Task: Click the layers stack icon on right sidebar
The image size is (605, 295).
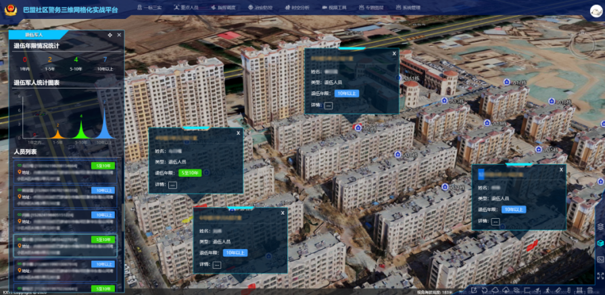Action: point(600,226)
